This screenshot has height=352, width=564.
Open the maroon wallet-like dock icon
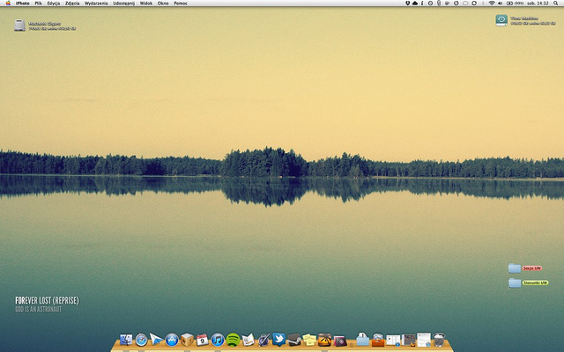(x=340, y=341)
